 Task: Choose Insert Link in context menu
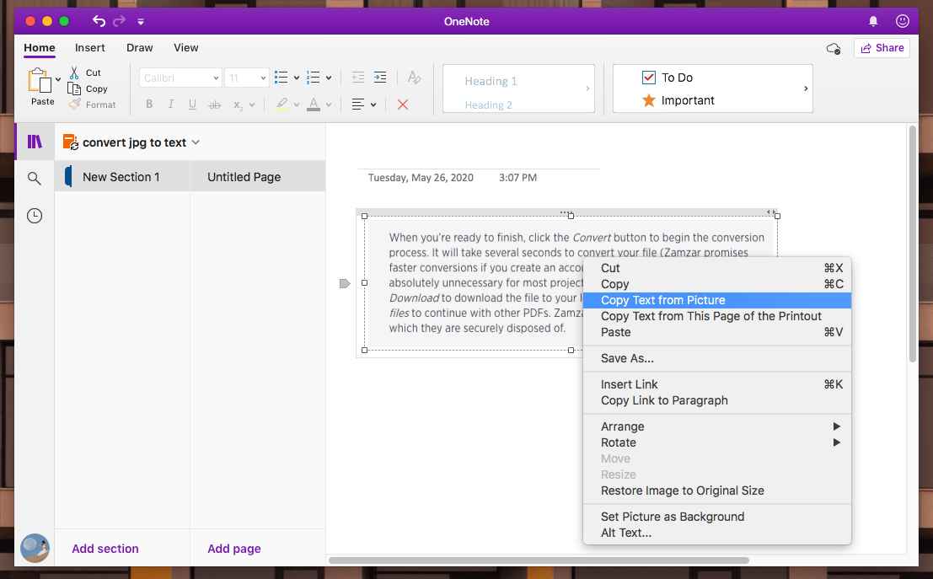pos(717,384)
